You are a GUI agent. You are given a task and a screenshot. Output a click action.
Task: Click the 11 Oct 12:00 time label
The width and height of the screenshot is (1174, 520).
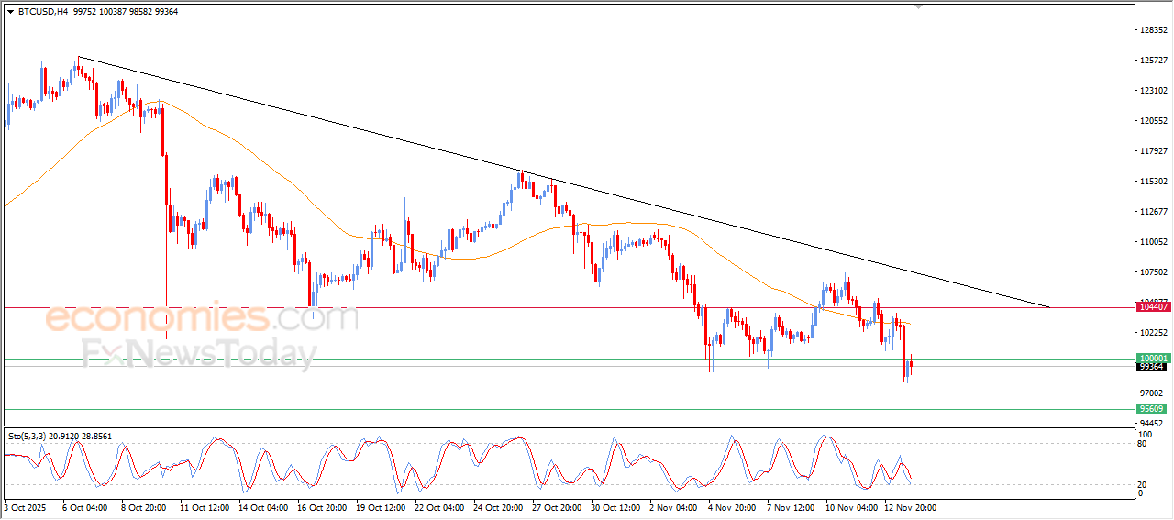point(204,506)
